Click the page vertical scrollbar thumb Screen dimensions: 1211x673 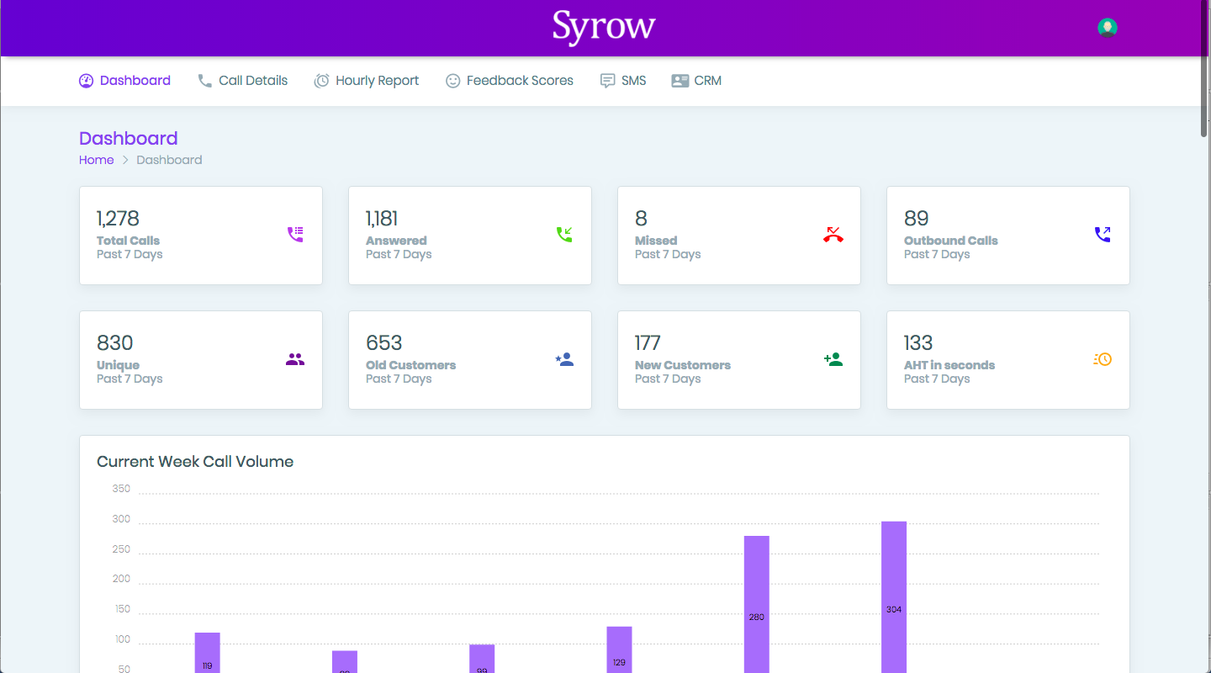pyautogui.click(x=1204, y=69)
